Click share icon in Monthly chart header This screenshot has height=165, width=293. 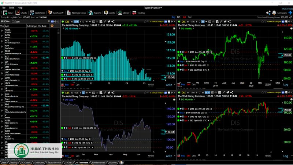[232, 92]
